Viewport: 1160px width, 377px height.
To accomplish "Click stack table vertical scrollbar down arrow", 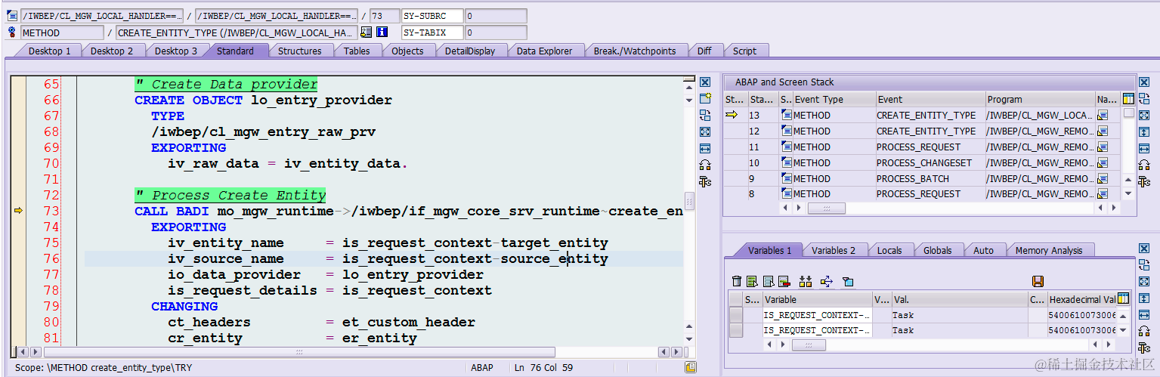I will pos(1128,193).
